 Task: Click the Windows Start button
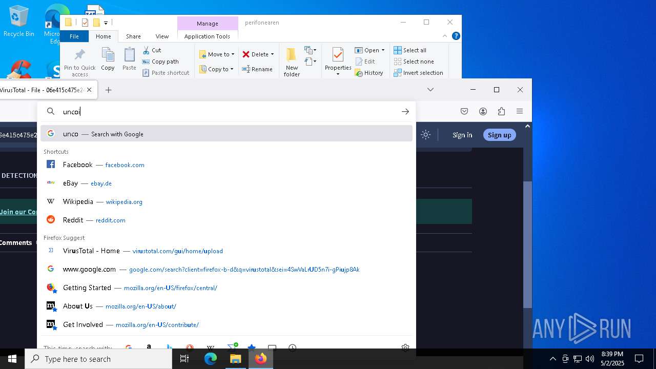pyautogui.click(x=12, y=359)
